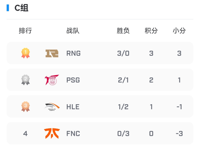Click the bronze third-place medal icon
This screenshot has width=200, height=149.
(26, 107)
